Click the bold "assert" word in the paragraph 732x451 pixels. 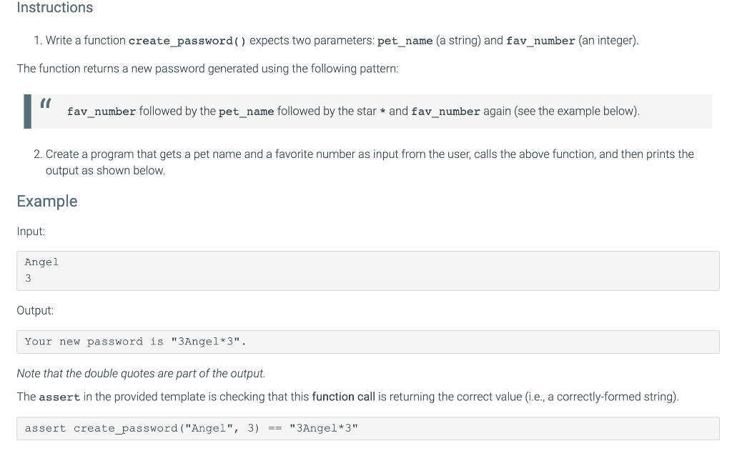[59, 397]
